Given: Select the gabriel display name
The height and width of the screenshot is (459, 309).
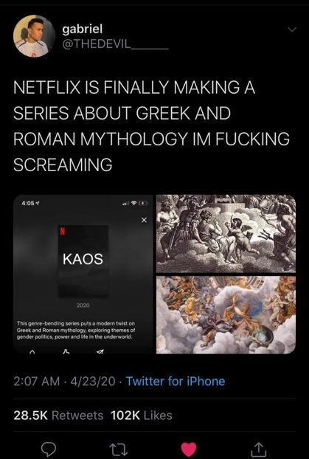Looking at the screenshot, I should coord(82,29).
